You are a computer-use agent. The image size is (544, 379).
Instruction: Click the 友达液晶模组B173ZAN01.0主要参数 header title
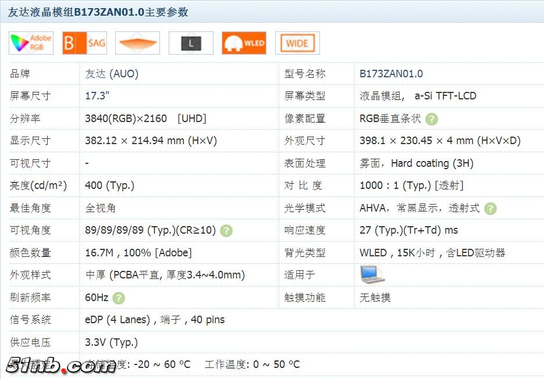click(x=98, y=12)
